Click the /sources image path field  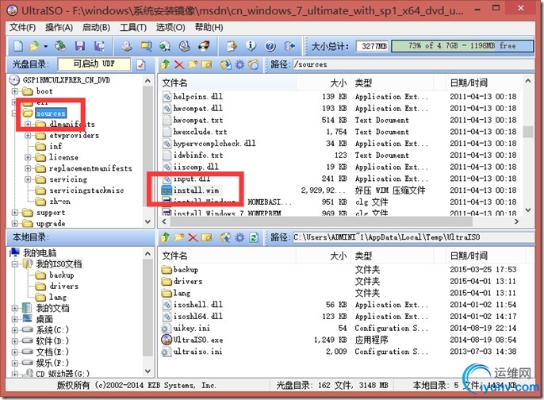point(413,64)
